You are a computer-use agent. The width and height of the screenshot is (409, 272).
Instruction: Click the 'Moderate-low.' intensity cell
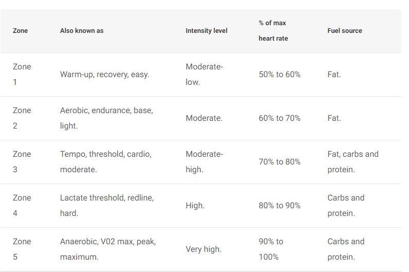(x=204, y=75)
